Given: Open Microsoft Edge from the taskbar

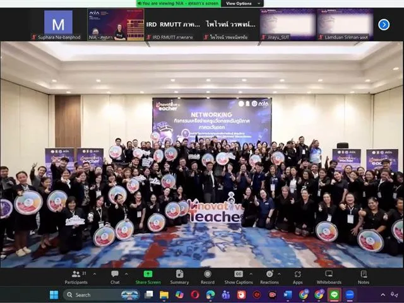Looking at the screenshot, I should tap(210, 295).
